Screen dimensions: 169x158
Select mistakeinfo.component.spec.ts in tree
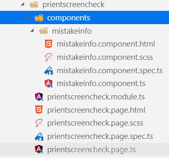click(109, 71)
